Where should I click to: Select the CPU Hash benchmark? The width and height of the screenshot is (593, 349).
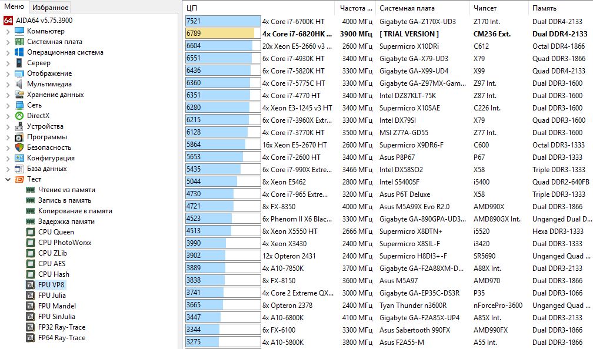click(54, 274)
